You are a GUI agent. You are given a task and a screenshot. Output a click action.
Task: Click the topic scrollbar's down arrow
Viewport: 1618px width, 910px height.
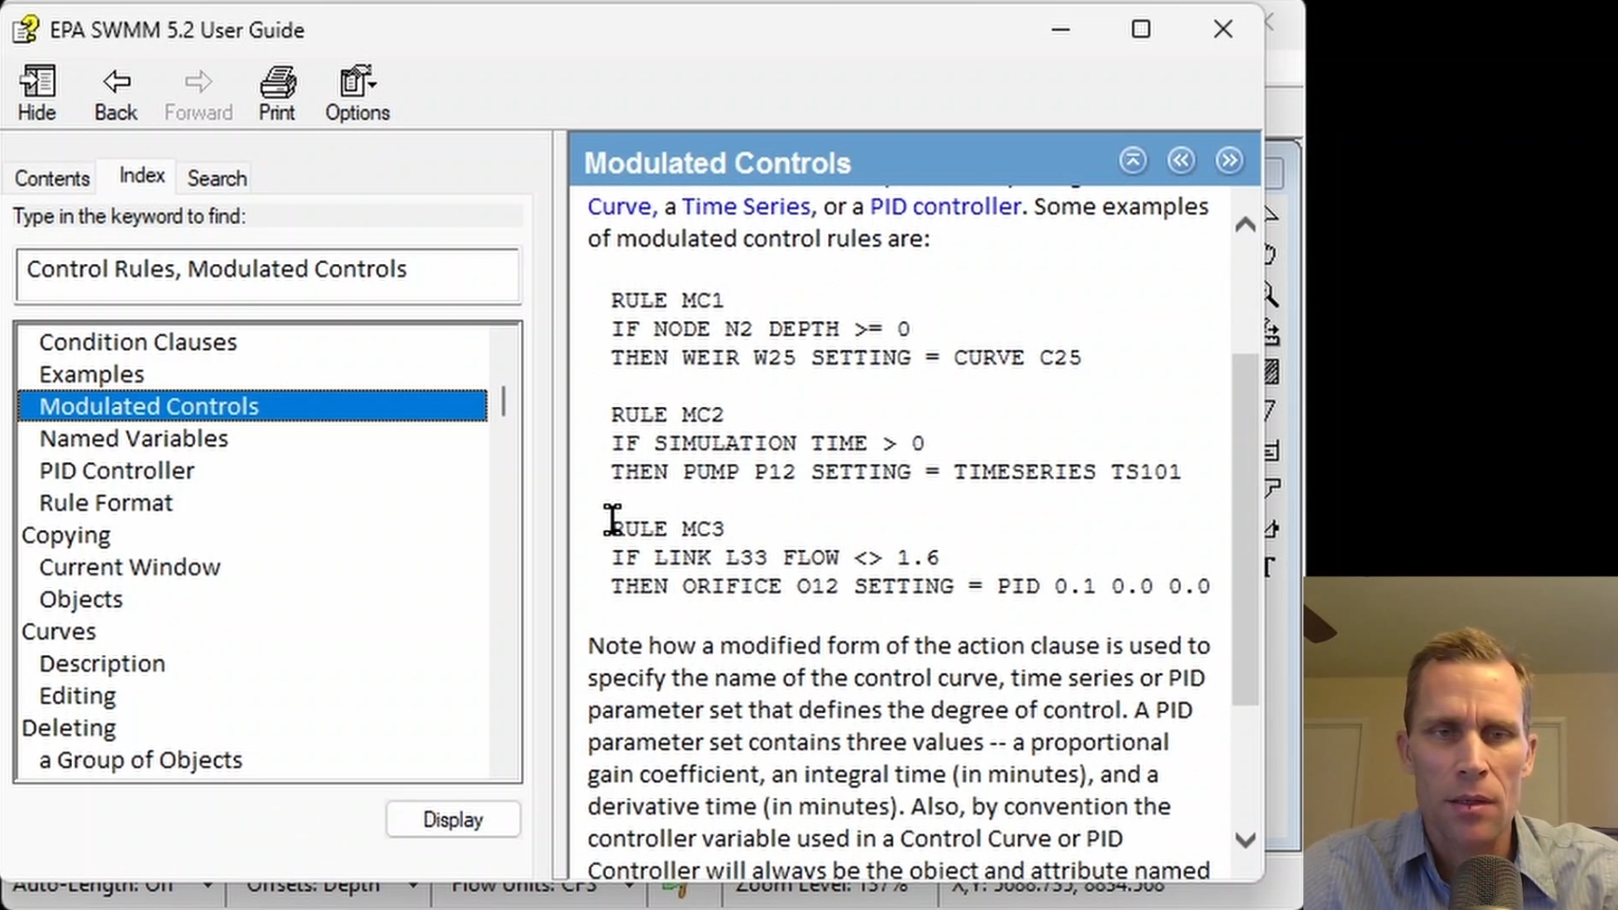(x=1245, y=840)
